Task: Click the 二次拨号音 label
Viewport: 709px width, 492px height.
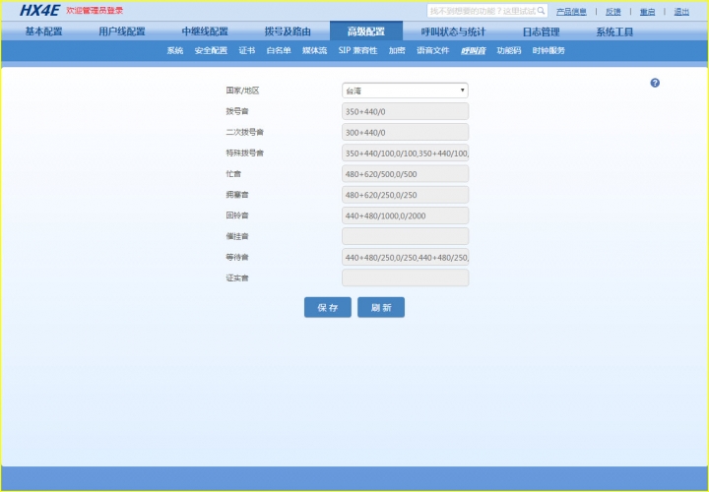Action: tap(244, 132)
